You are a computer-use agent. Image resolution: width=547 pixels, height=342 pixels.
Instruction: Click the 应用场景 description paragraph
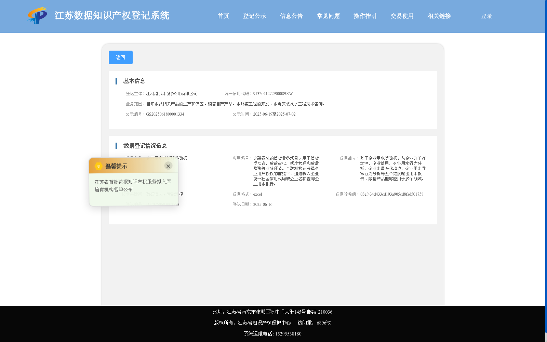point(286,171)
